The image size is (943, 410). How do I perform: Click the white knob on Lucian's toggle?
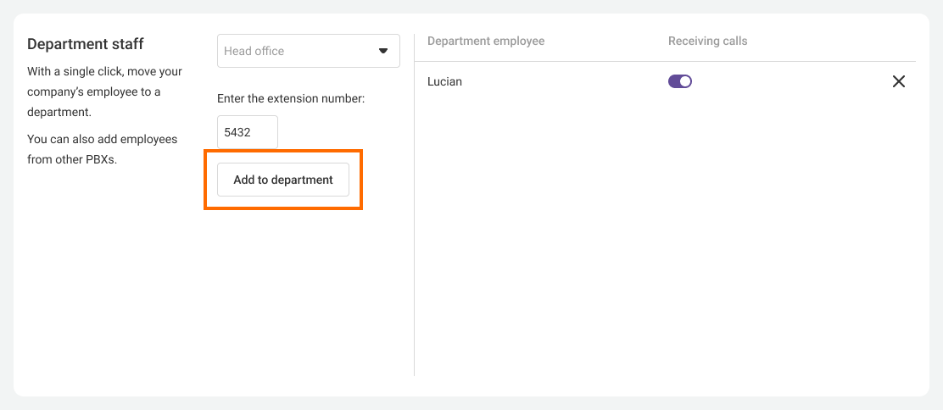click(x=685, y=81)
